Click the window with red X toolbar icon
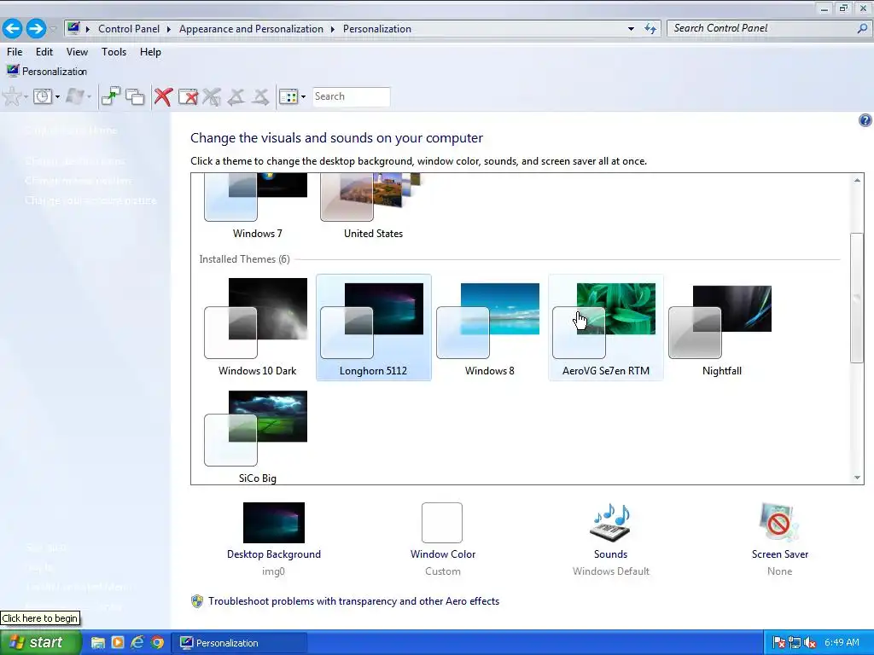This screenshot has width=874, height=655. click(x=188, y=96)
